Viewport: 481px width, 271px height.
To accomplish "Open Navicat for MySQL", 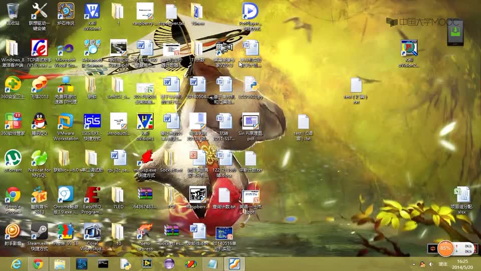I will (39, 164).
